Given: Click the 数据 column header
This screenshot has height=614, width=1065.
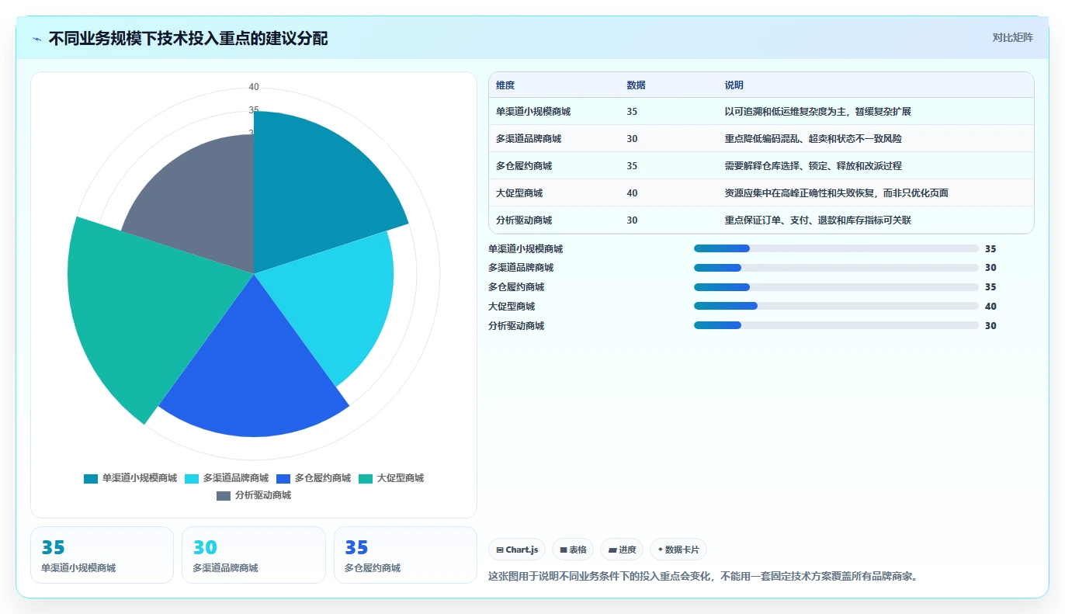Looking at the screenshot, I should point(637,85).
